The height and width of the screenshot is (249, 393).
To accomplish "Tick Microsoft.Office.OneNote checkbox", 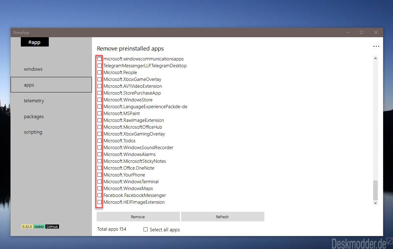I will pos(99,168).
